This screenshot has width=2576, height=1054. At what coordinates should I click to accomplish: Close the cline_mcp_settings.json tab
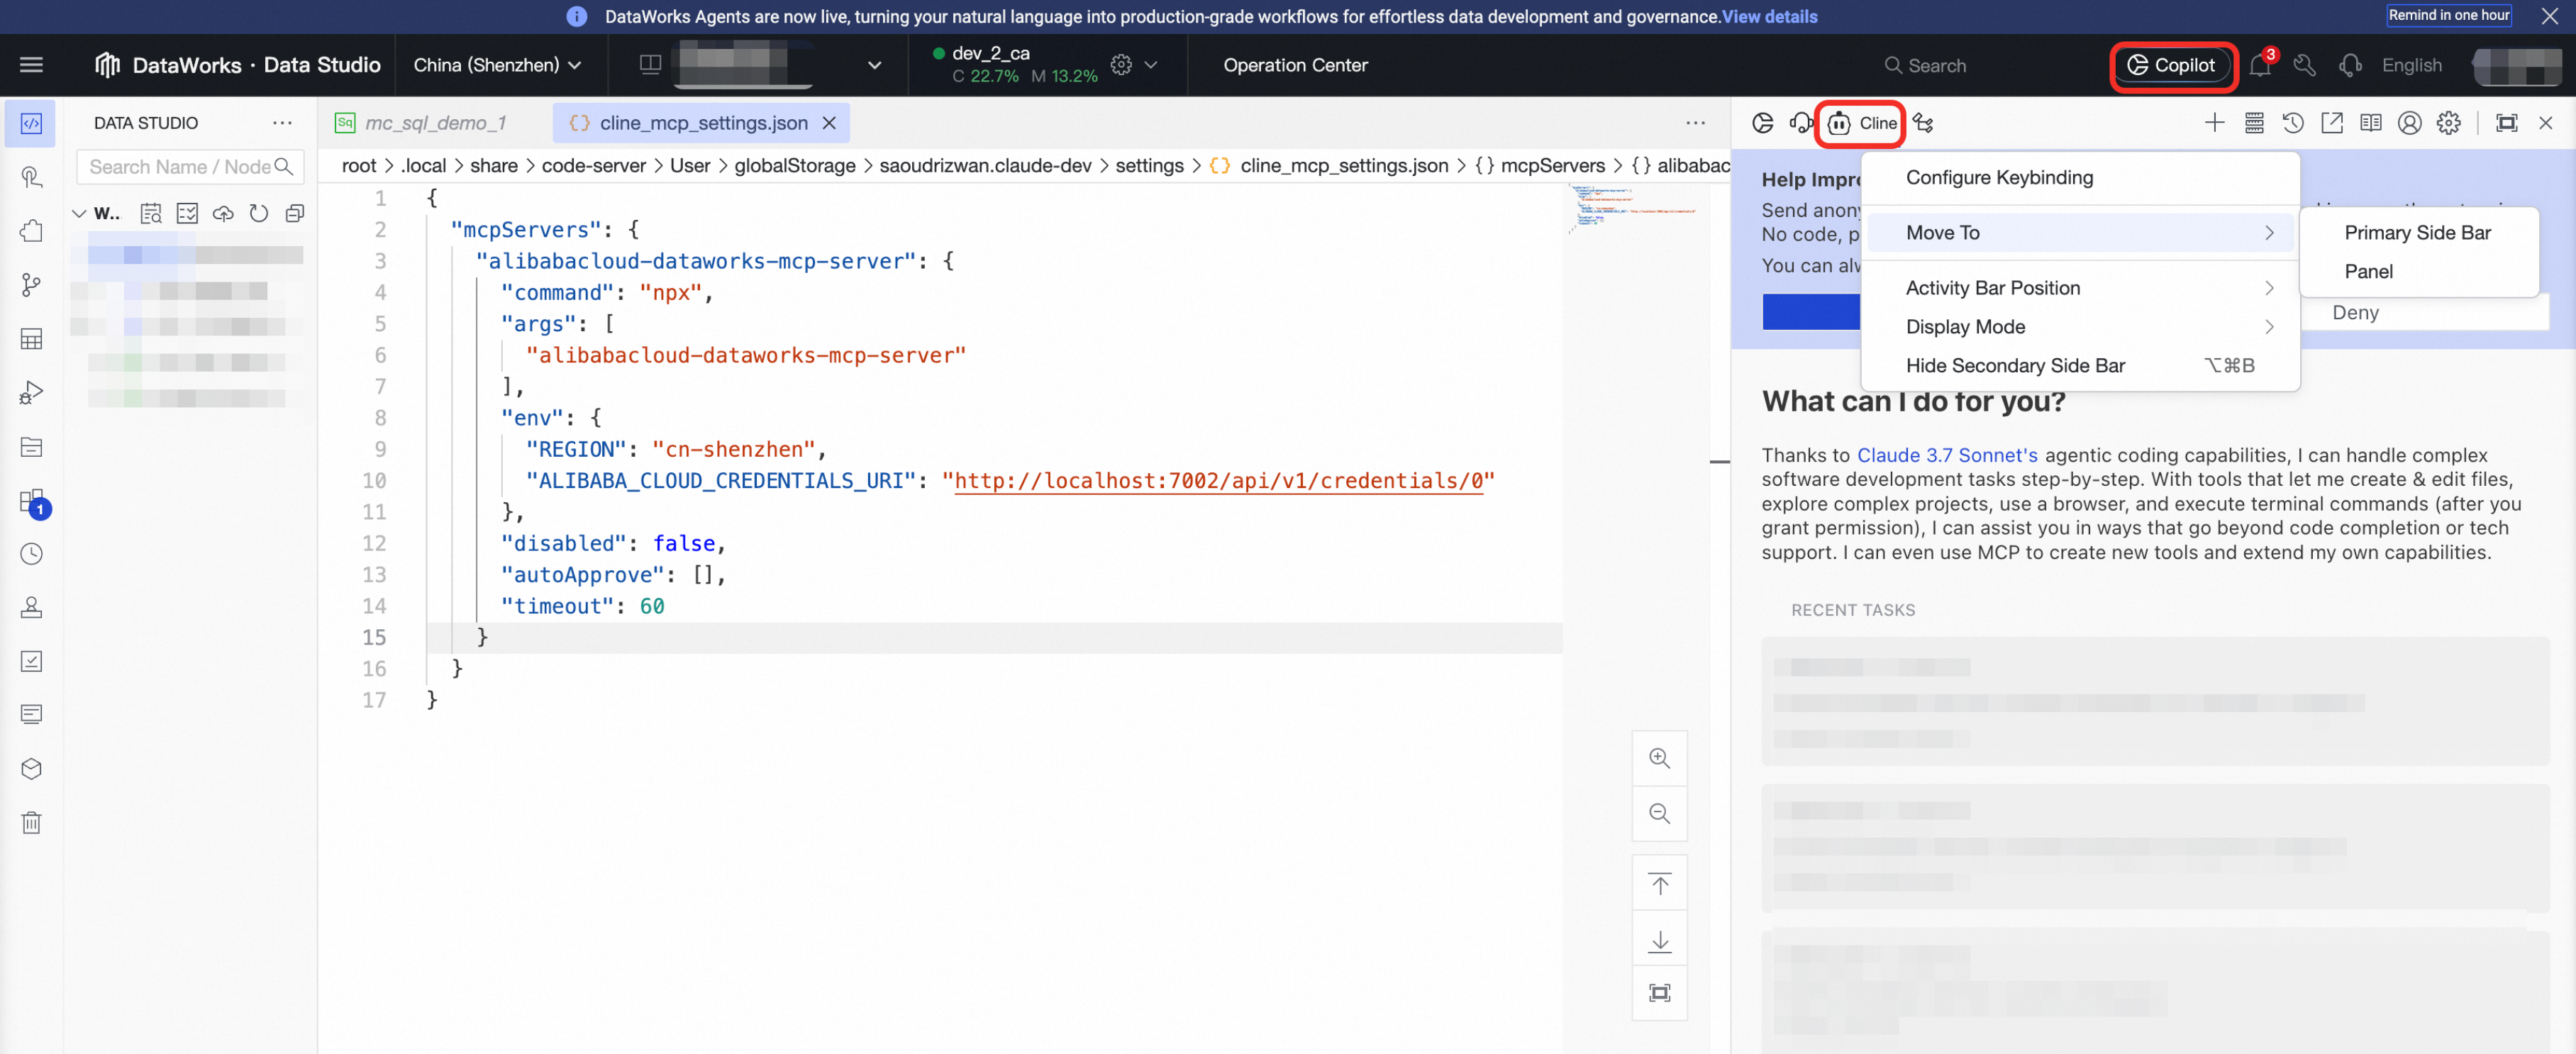click(x=829, y=123)
